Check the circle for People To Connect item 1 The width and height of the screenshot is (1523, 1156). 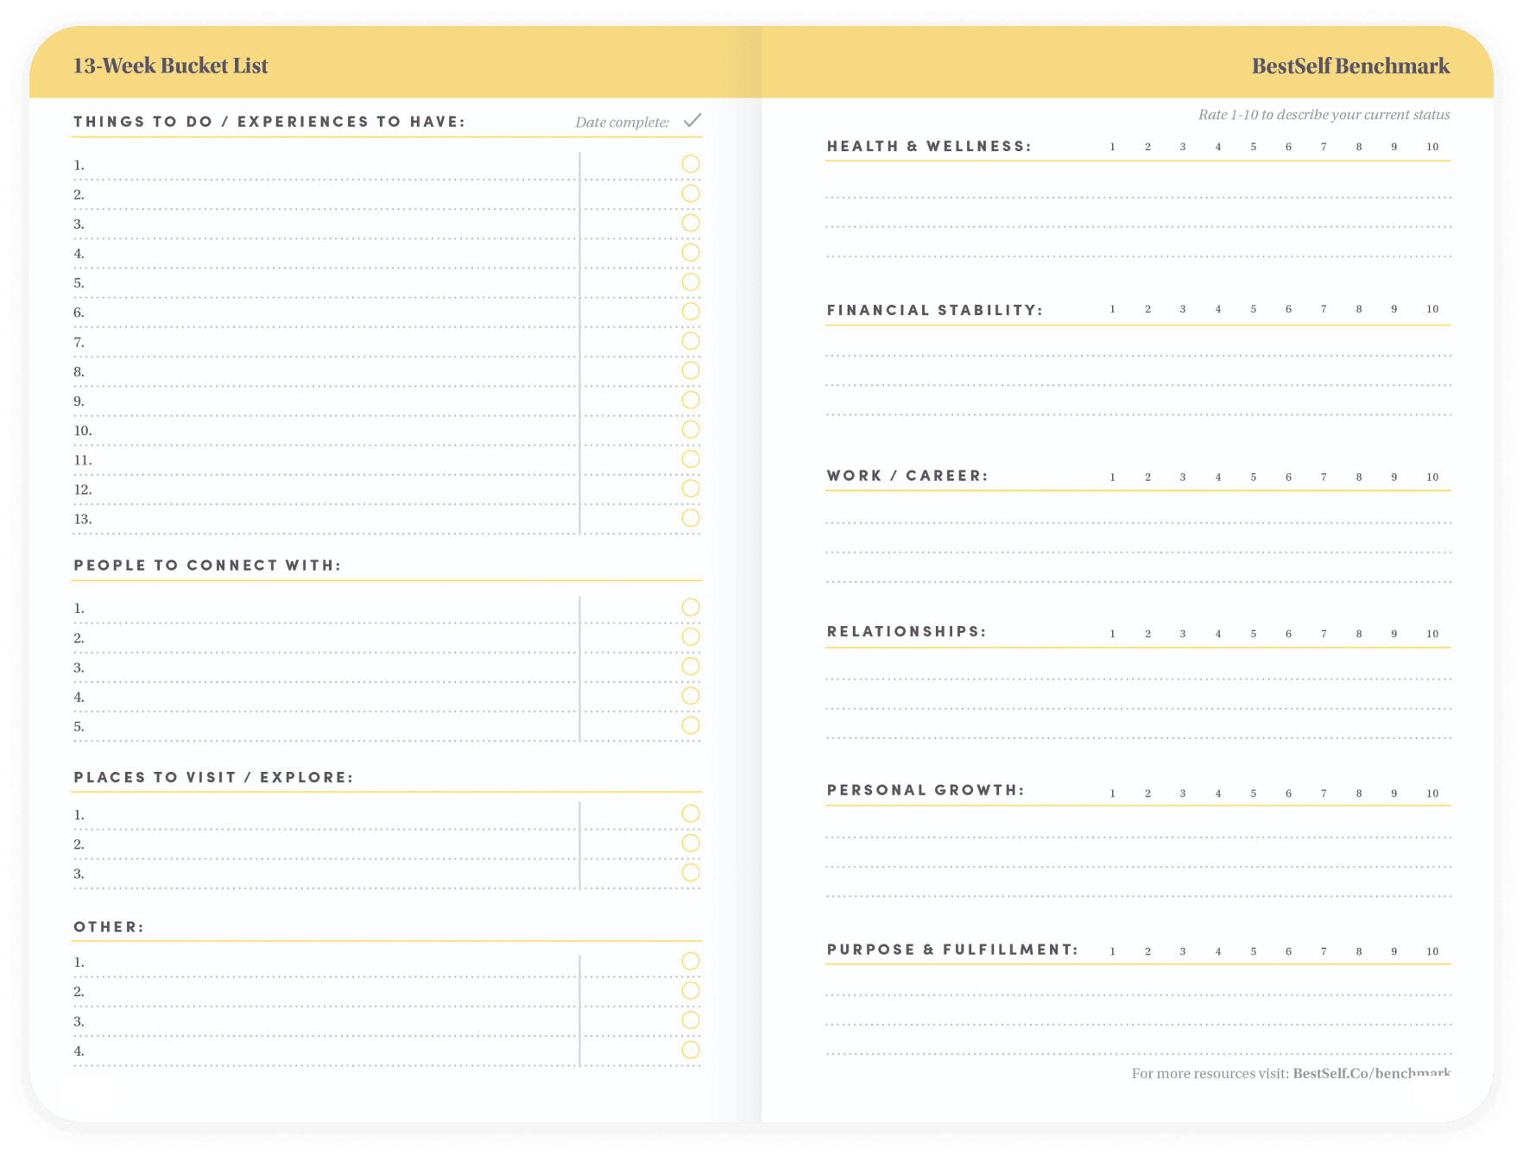click(691, 608)
